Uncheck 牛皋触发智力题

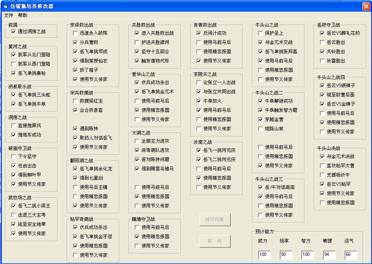[260, 110]
